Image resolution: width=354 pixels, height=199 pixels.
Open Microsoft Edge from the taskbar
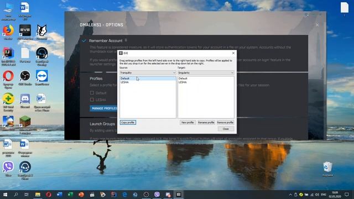coord(124,195)
